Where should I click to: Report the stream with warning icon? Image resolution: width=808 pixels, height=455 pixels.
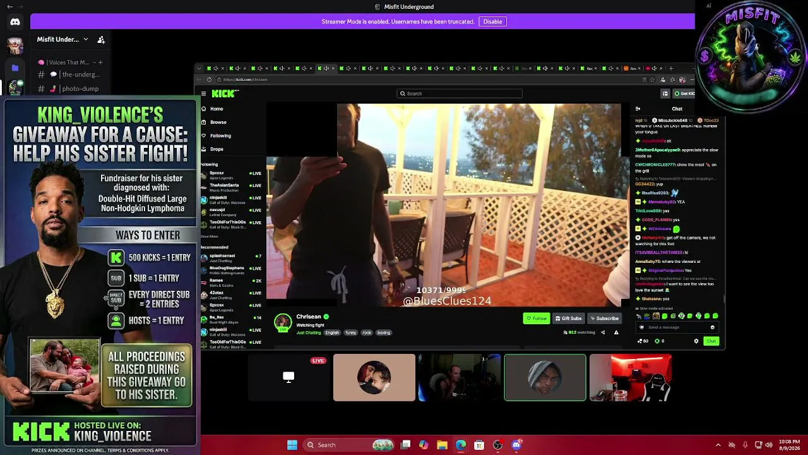coord(616,332)
